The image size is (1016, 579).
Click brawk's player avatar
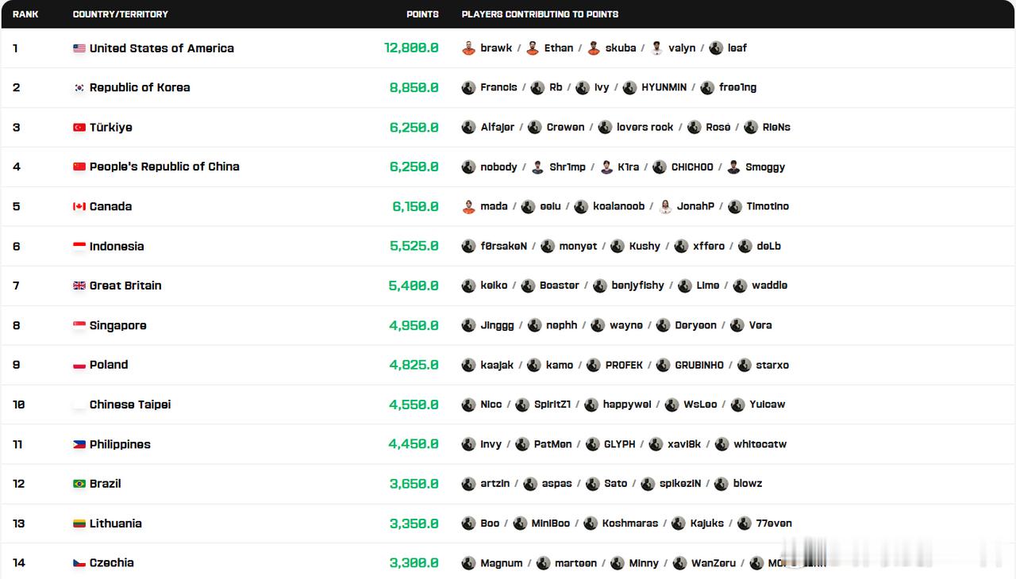coord(469,48)
